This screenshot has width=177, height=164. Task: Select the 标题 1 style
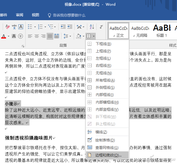pyautogui.click(x=162, y=31)
